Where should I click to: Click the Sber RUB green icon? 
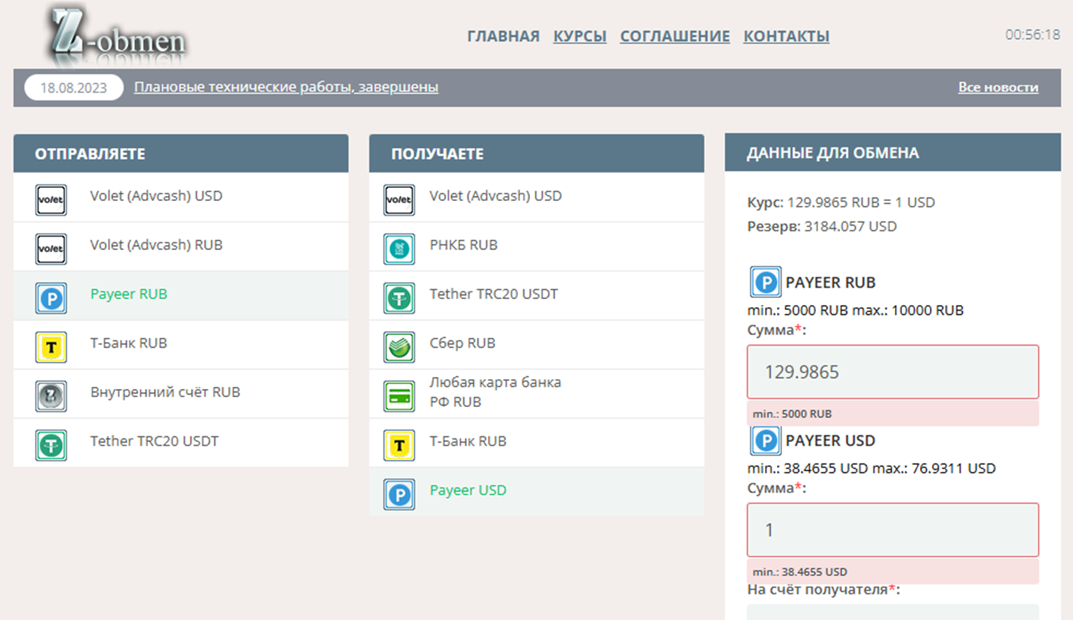[399, 348]
